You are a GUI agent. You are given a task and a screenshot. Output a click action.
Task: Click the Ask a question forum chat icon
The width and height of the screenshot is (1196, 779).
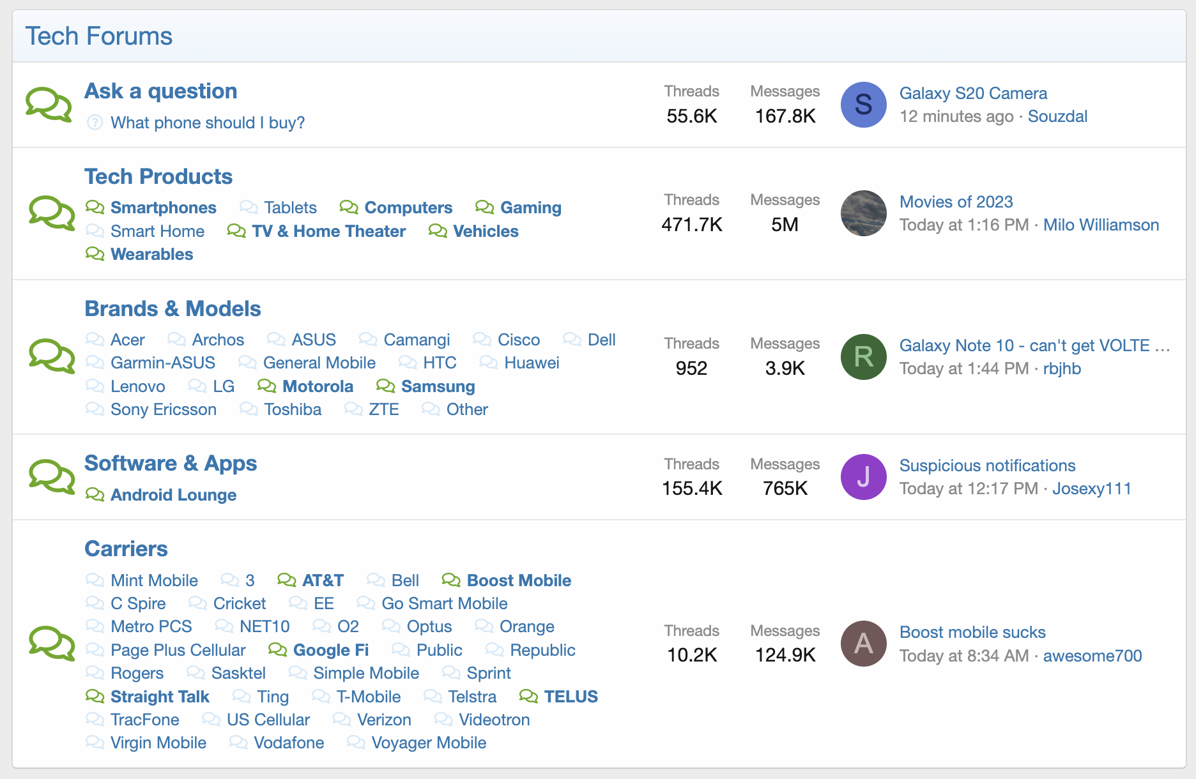pos(49,104)
